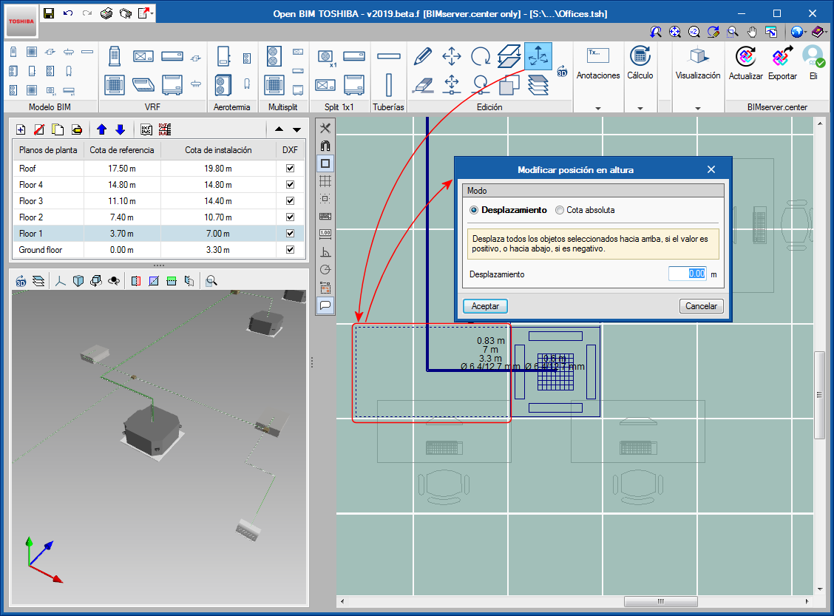Click the splitter handle between table and 3D view

(158, 265)
